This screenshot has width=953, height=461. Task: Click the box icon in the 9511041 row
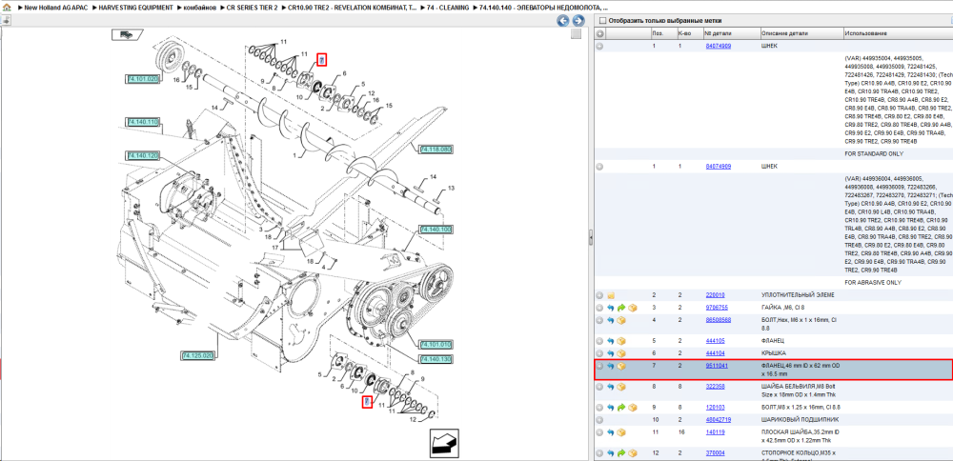(621, 367)
